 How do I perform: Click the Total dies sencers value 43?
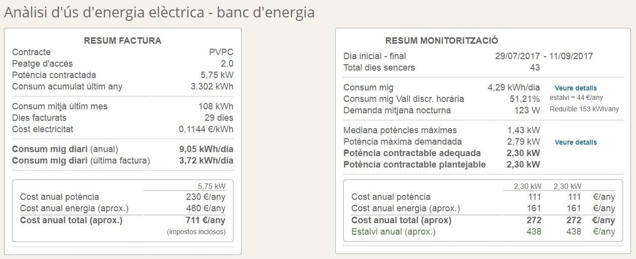(x=535, y=68)
